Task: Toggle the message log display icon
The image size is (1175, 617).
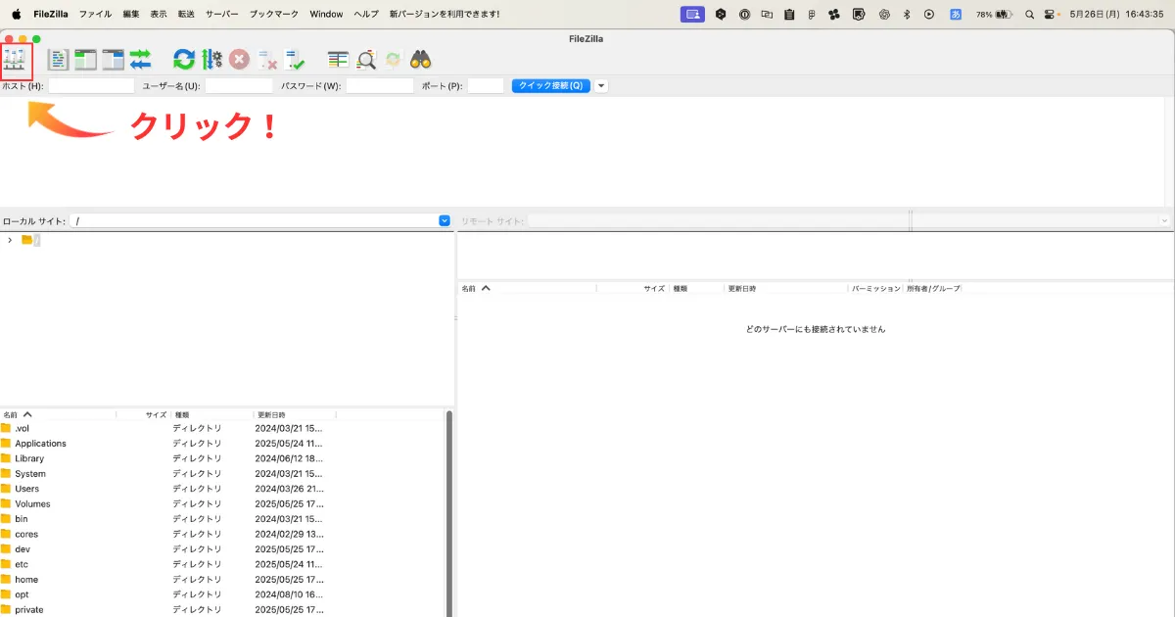Action: [x=59, y=60]
